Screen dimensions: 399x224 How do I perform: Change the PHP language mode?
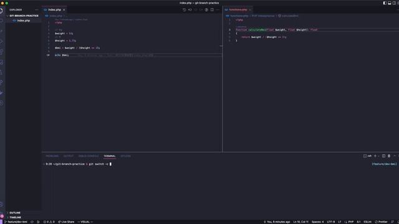[x=349, y=222]
